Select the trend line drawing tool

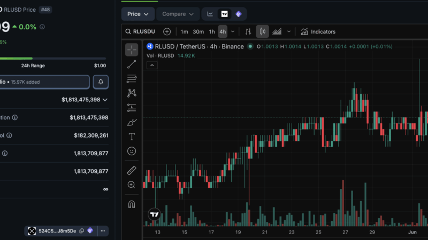pyautogui.click(x=132, y=64)
